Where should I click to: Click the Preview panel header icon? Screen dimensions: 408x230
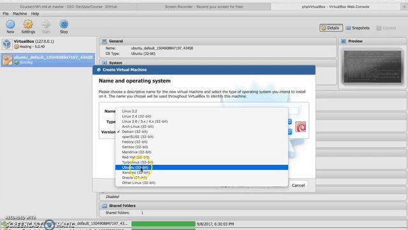tap(344, 41)
